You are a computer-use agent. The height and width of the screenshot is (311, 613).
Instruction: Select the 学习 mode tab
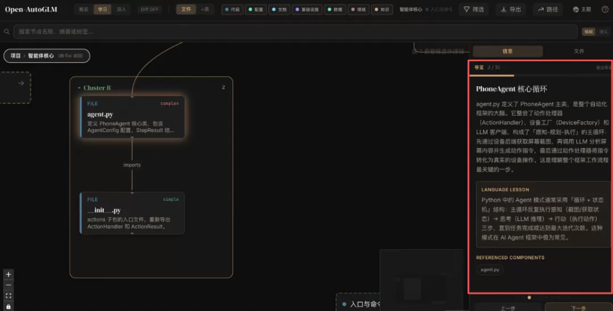point(102,10)
